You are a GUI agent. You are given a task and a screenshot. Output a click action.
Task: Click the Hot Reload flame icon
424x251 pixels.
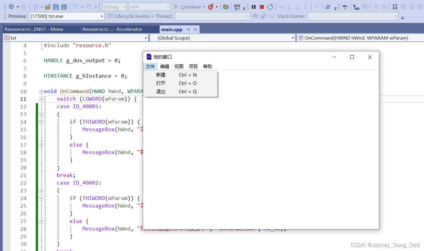point(211,7)
